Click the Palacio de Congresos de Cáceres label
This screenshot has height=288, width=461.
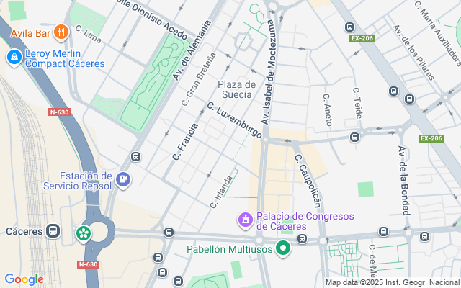click(x=305, y=221)
